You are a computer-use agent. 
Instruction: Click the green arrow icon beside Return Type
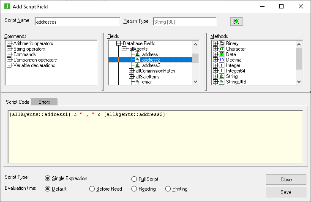tap(237, 21)
